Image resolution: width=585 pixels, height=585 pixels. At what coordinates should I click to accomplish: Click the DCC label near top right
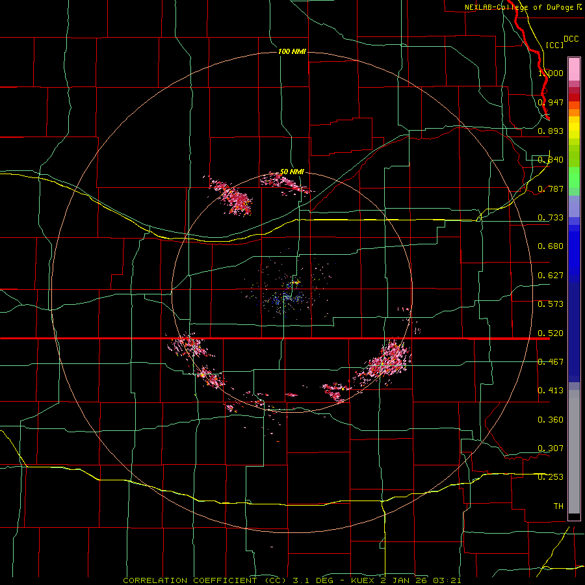(571, 39)
